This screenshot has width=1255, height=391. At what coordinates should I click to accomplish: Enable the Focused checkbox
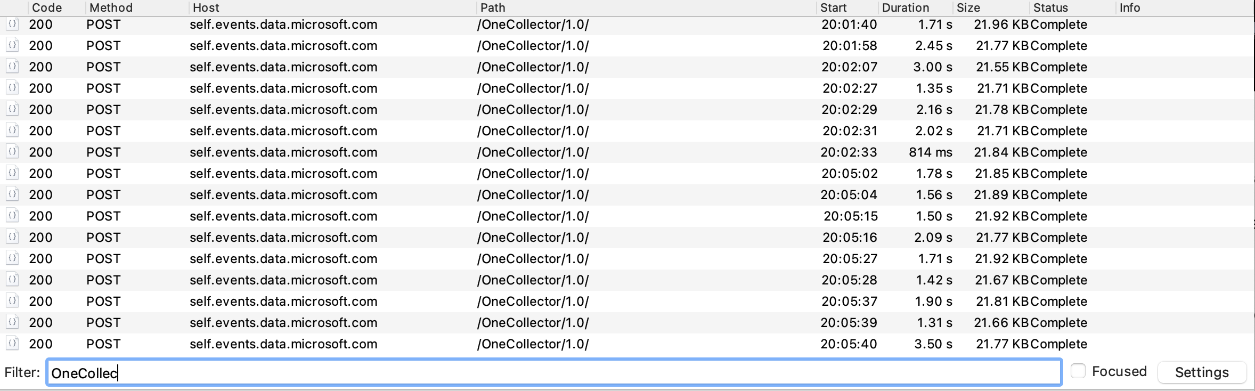tap(1079, 371)
